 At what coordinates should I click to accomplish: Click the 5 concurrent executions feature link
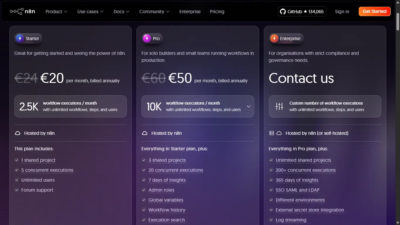[x=47, y=170]
